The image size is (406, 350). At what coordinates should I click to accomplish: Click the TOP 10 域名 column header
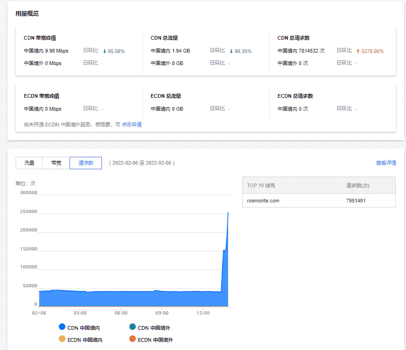tap(261, 185)
